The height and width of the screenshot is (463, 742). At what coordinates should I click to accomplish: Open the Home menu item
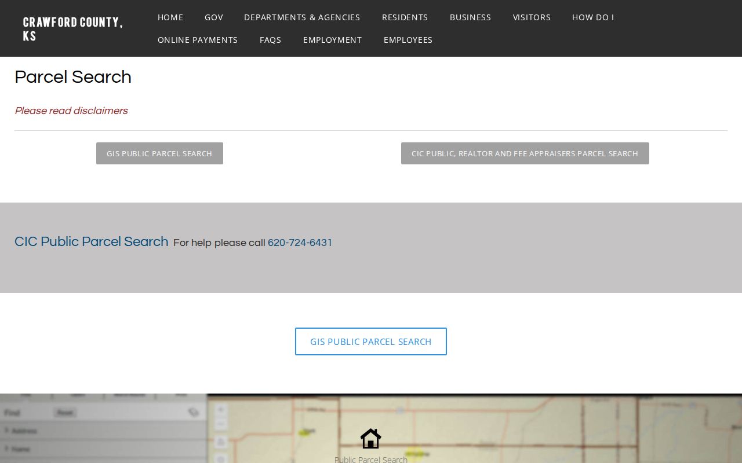[170, 17]
